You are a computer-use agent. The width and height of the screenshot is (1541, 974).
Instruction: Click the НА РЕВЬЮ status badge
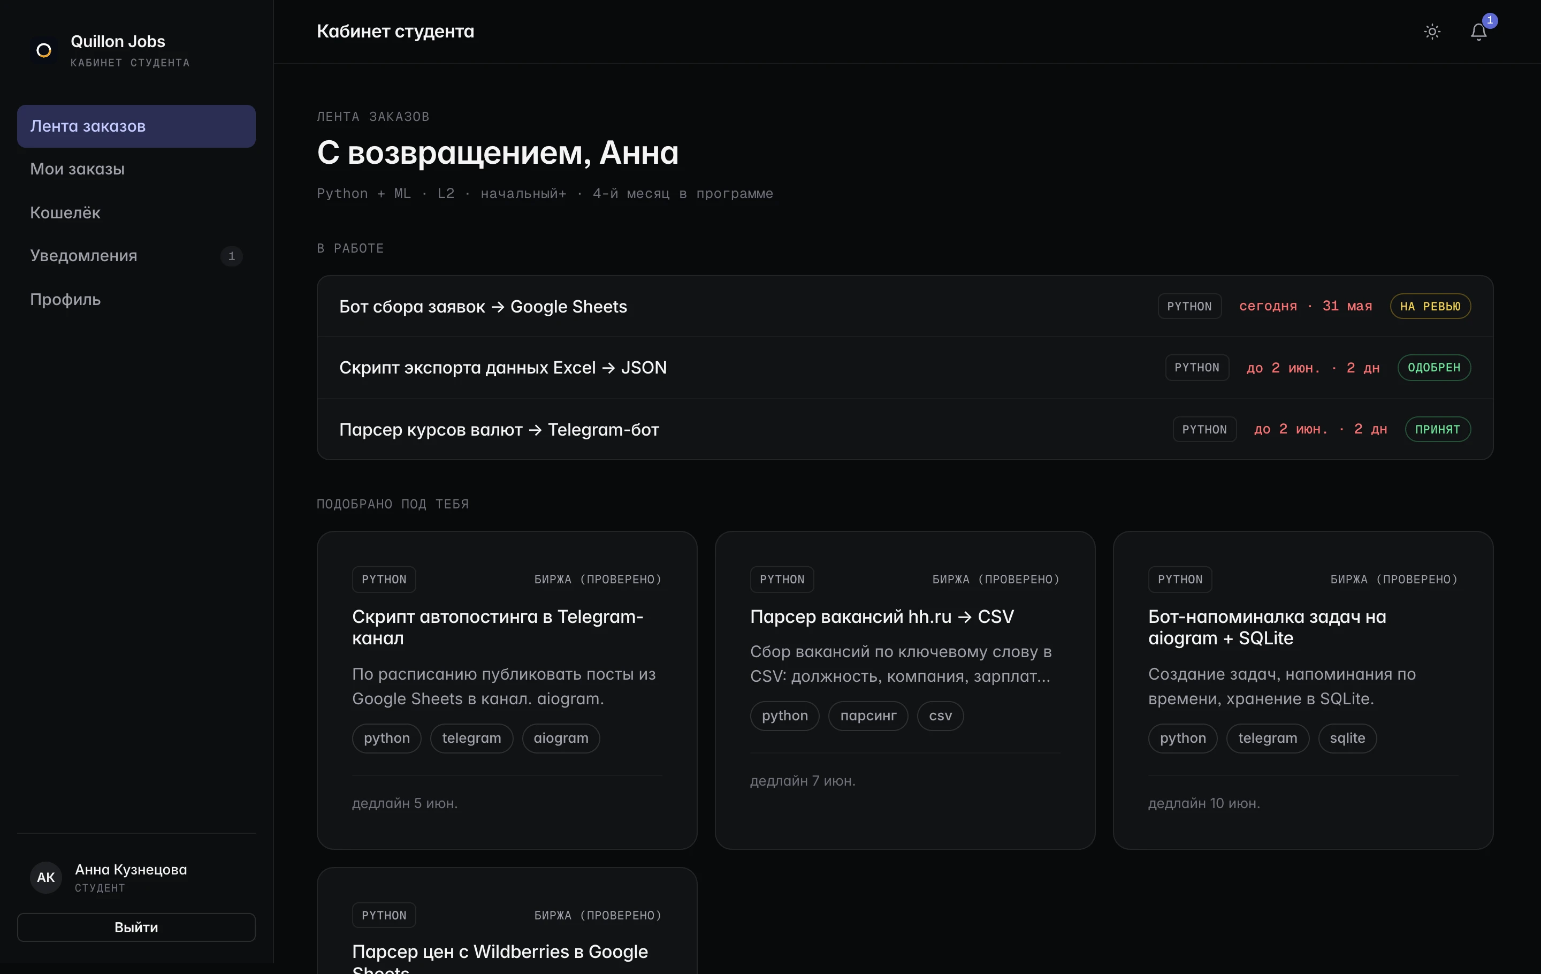click(1430, 306)
